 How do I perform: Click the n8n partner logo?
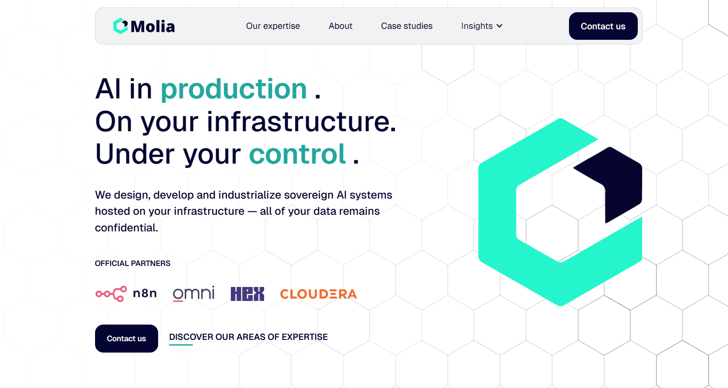pyautogui.click(x=126, y=294)
